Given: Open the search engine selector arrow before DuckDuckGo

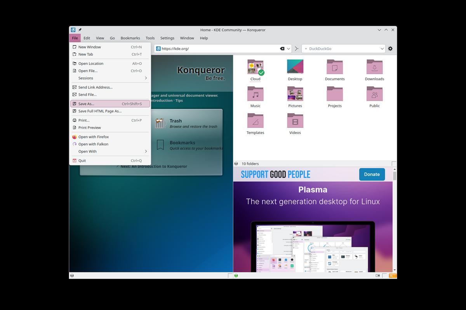Looking at the screenshot, I should pos(306,49).
